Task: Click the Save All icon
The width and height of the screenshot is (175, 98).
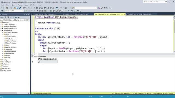Action: (20, 8)
